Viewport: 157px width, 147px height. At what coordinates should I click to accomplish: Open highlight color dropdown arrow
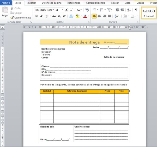pyautogui.click(x=81, y=16)
